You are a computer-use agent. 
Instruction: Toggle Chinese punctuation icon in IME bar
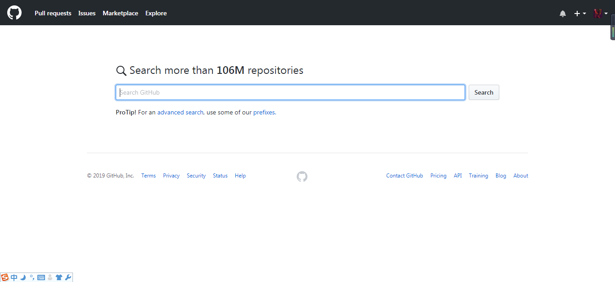point(32,277)
